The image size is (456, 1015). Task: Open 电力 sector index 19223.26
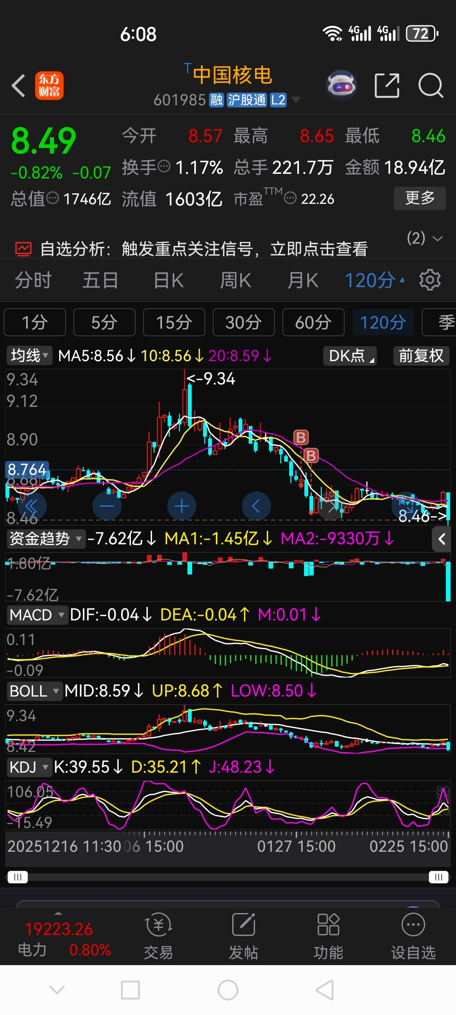64,939
